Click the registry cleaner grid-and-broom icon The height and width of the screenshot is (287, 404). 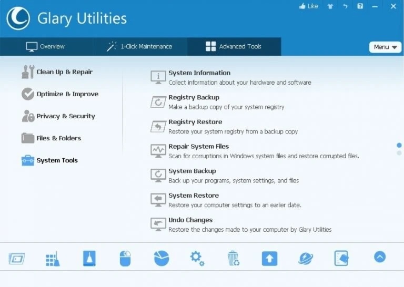coord(53,258)
